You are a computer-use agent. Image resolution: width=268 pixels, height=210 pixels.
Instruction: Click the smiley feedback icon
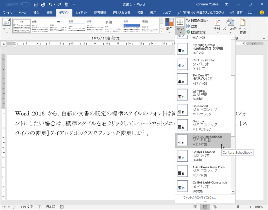(262, 13)
